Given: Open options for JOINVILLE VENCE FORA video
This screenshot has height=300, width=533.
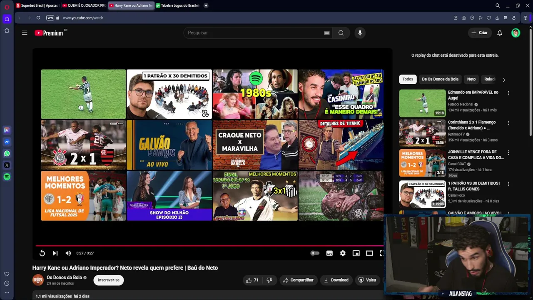Looking at the screenshot, I should click(508, 153).
